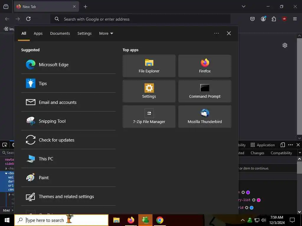Viewport: 302px width, 226px height.
Task: Close the New Tab tab
Action: (74, 7)
